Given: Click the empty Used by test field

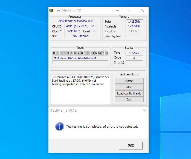Looking at the screenshot, I should [134, 36].
